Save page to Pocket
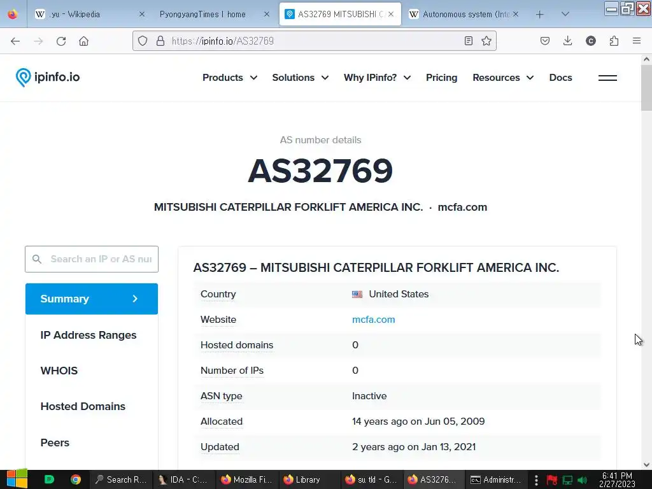 [545, 41]
